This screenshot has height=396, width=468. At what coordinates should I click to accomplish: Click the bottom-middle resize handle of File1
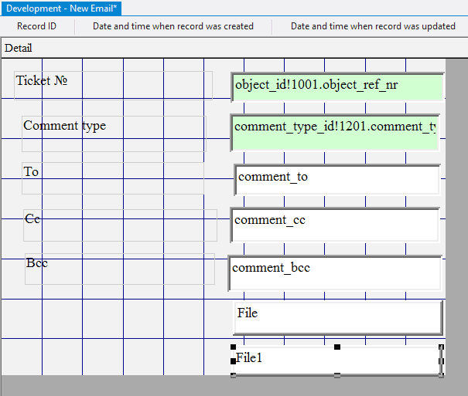click(x=337, y=375)
